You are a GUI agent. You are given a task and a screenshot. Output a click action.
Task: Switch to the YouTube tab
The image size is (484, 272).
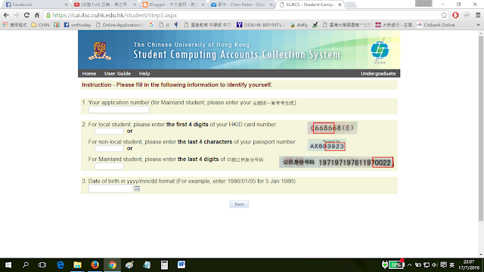(x=105, y=5)
